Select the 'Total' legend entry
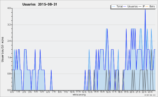 (x=120, y=6)
